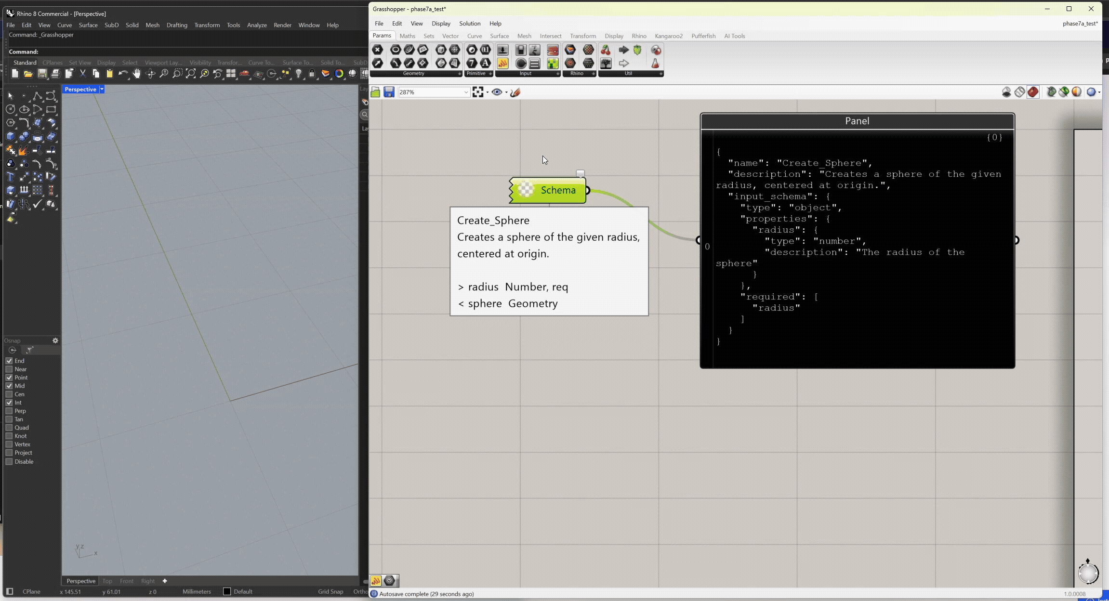Click the Grasshopper sketch brush icon
The image size is (1109, 601).
[x=515, y=92]
